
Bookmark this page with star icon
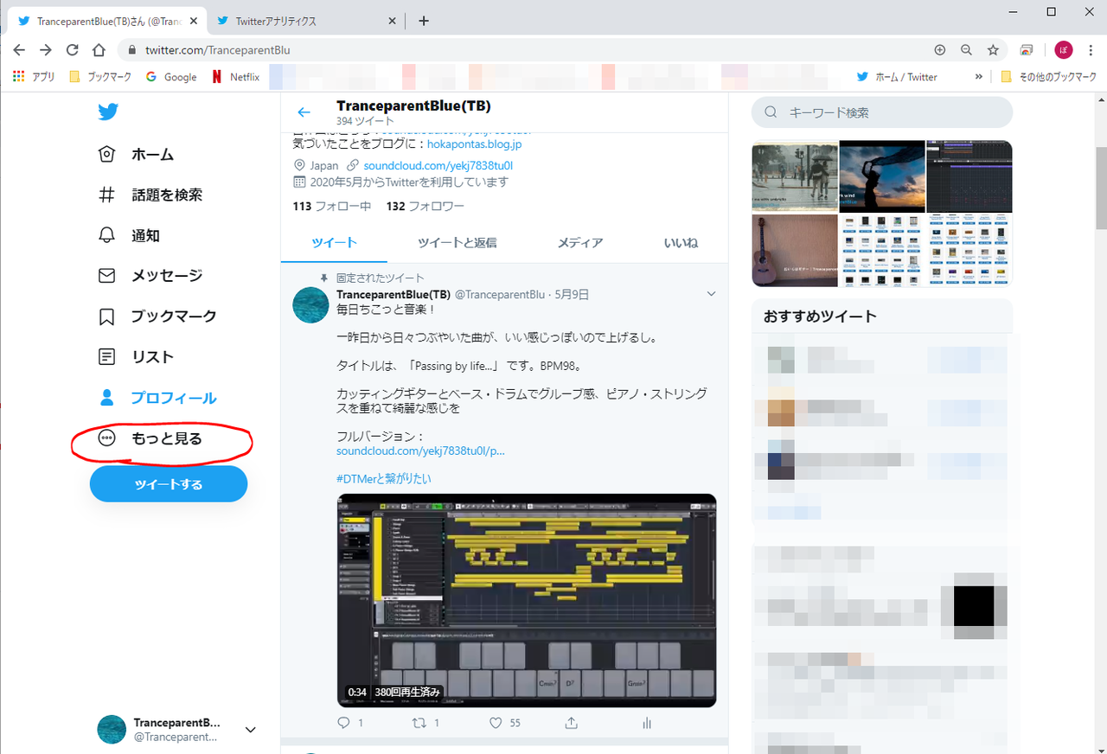coord(994,50)
